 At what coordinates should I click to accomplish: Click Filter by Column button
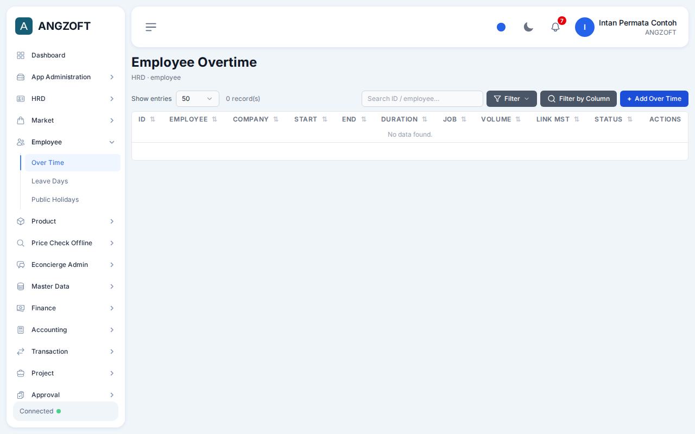[x=578, y=99]
